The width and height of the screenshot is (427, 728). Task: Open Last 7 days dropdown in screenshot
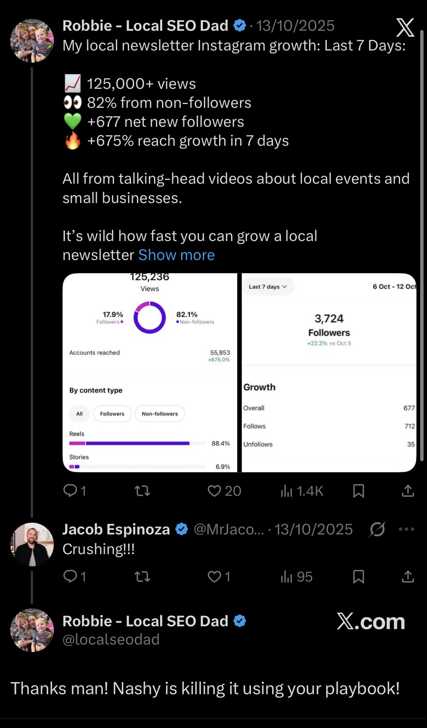tap(268, 287)
